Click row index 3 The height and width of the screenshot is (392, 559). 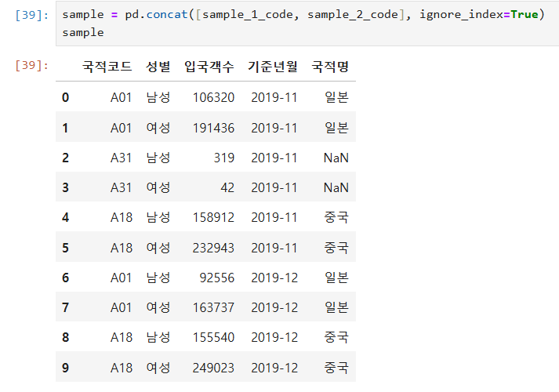click(x=65, y=187)
